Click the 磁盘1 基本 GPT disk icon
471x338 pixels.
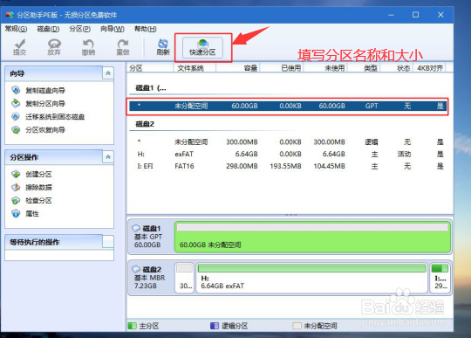[x=136, y=228]
